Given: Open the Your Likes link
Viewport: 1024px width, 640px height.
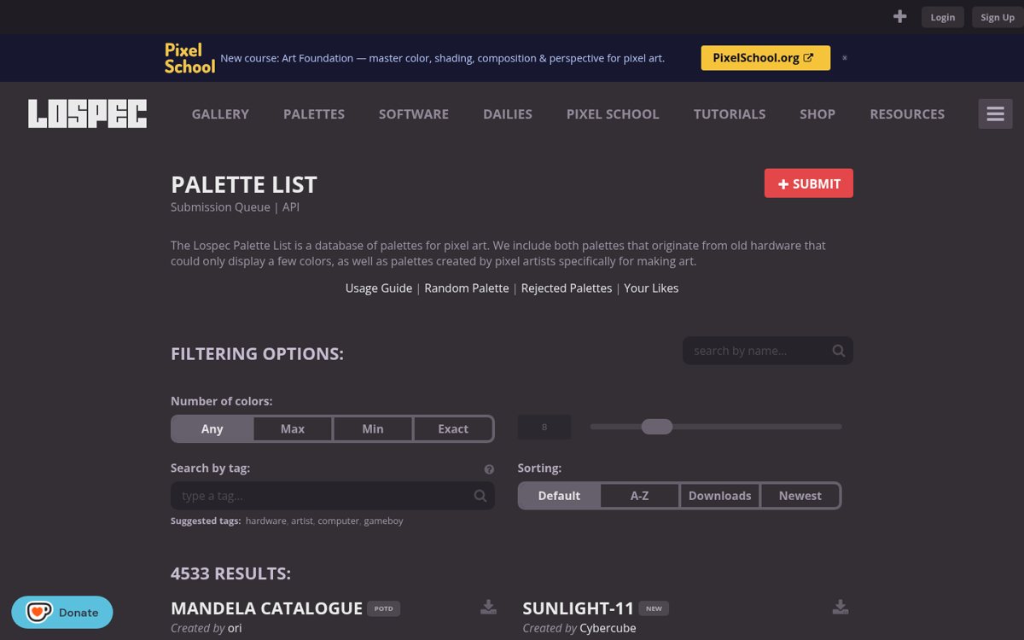Looking at the screenshot, I should (651, 288).
